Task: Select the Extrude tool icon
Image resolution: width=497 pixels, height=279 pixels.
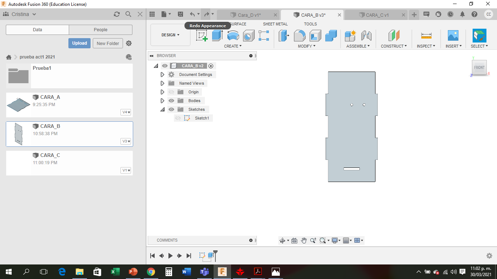Action: point(217,36)
